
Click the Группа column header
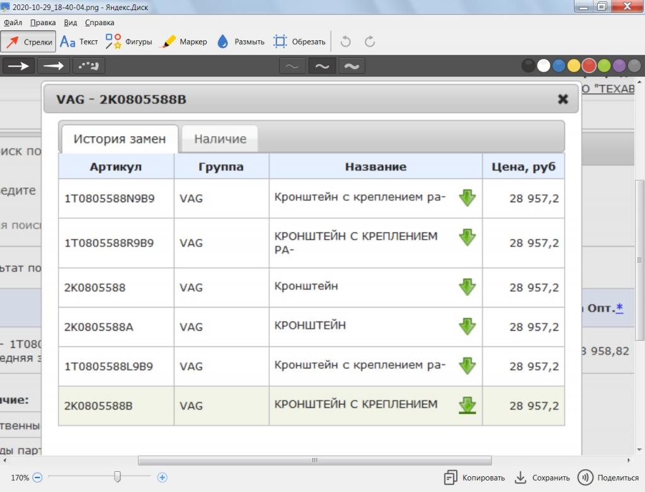[x=221, y=166]
